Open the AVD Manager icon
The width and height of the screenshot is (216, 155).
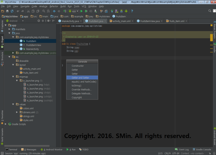pos(117,11)
